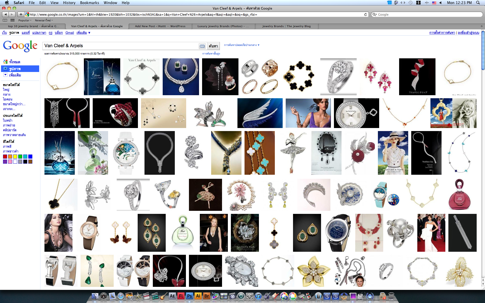Image resolution: width=485 pixels, height=303 pixels.
Task: Open Adobe Flash from the dock
Action: coord(181,296)
